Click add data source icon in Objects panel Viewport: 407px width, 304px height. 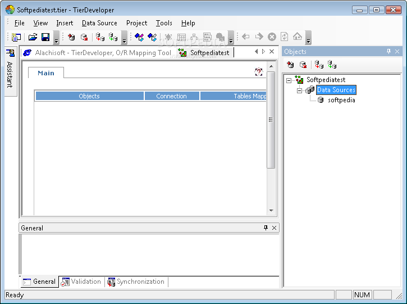tap(290, 65)
